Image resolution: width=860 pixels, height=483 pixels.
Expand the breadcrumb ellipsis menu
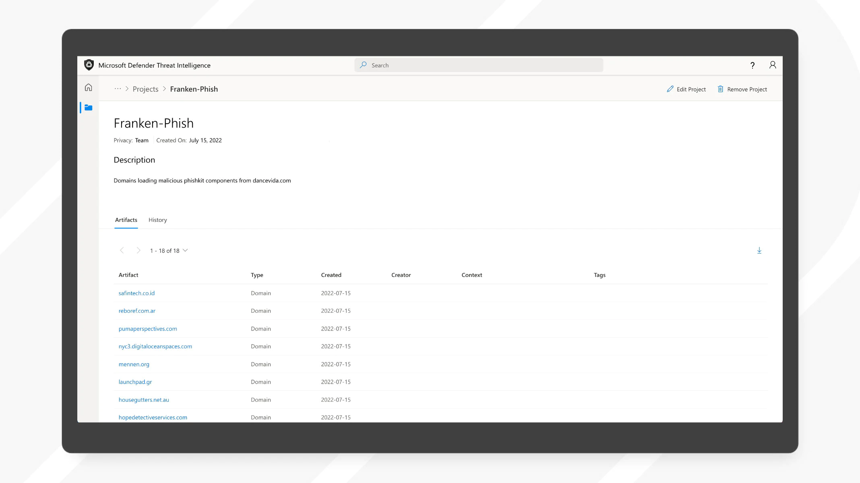pyautogui.click(x=117, y=89)
